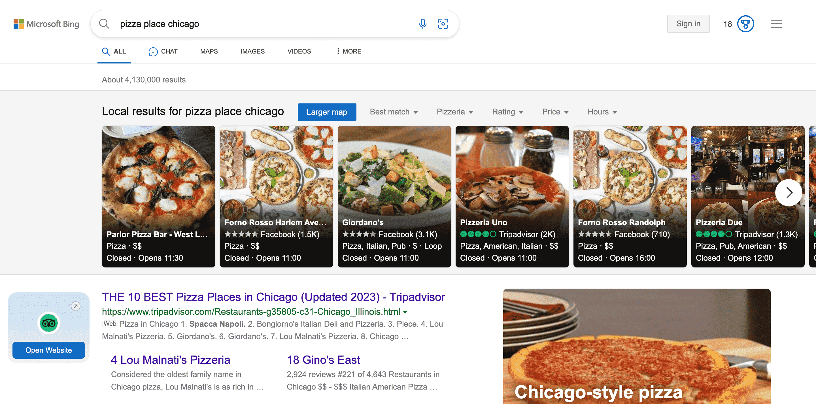
Task: Click Pizzeria Due Tripadvisor (1.3K) rating
Action: [747, 234]
